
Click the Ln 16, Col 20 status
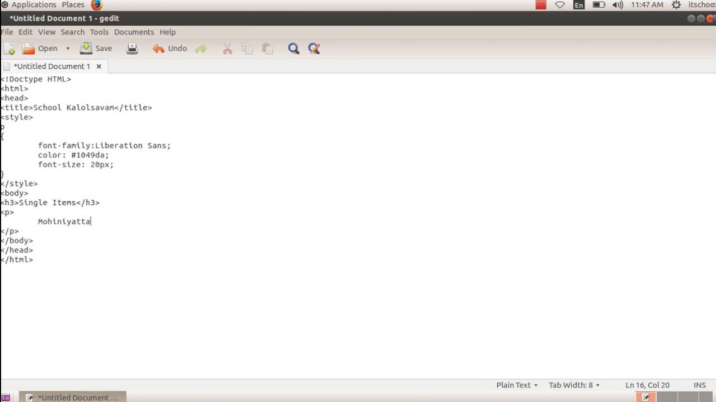647,385
